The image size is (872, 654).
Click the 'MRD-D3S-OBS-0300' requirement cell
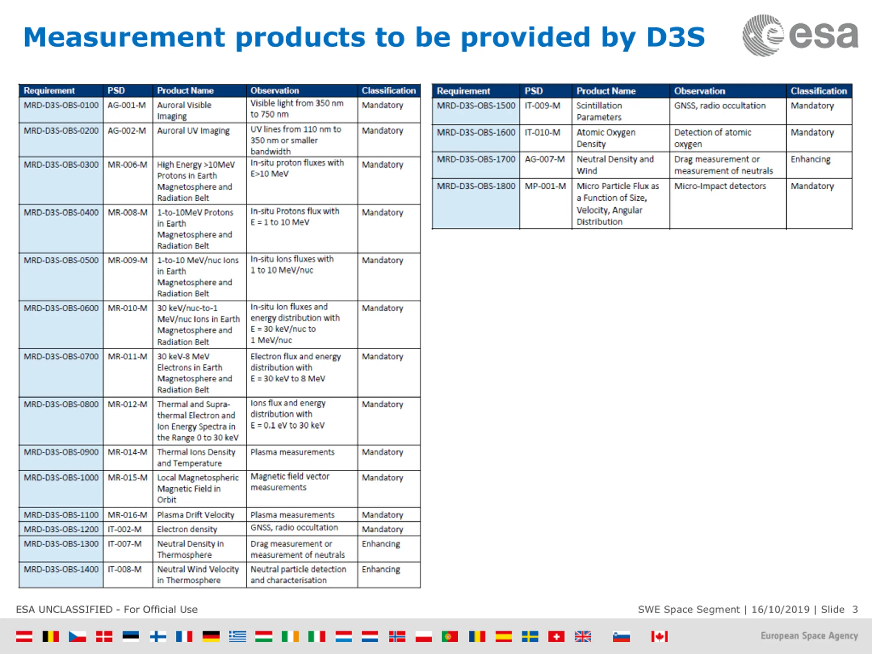(61, 181)
